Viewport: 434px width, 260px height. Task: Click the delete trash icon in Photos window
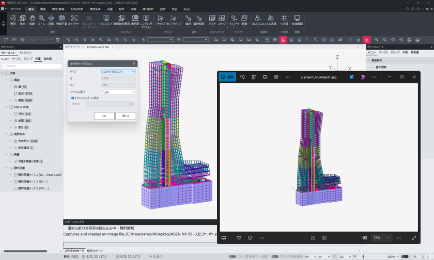[x=254, y=77]
